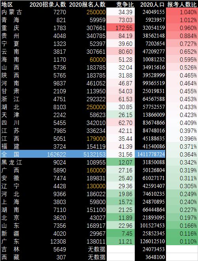Select 宁夏 population cell 7202654

click(x=155, y=44)
